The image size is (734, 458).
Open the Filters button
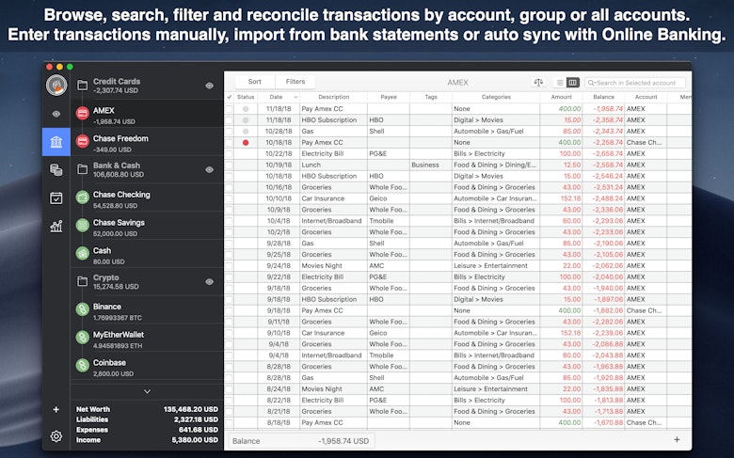click(x=295, y=82)
